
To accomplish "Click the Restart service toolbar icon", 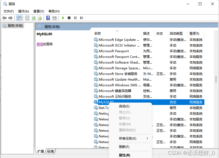I will pos(82,18).
